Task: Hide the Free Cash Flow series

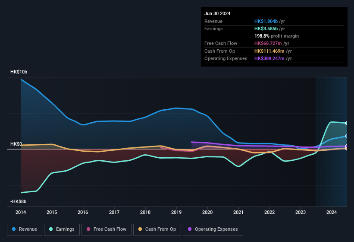Action: (107, 229)
